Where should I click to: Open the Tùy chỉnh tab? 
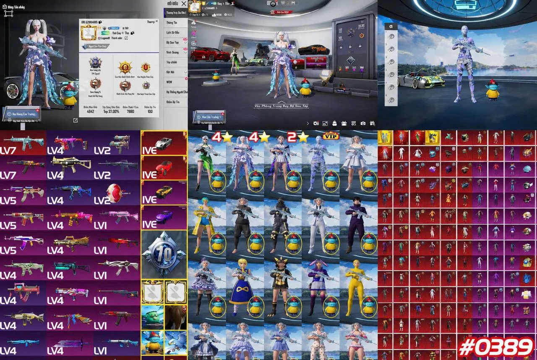click(175, 62)
